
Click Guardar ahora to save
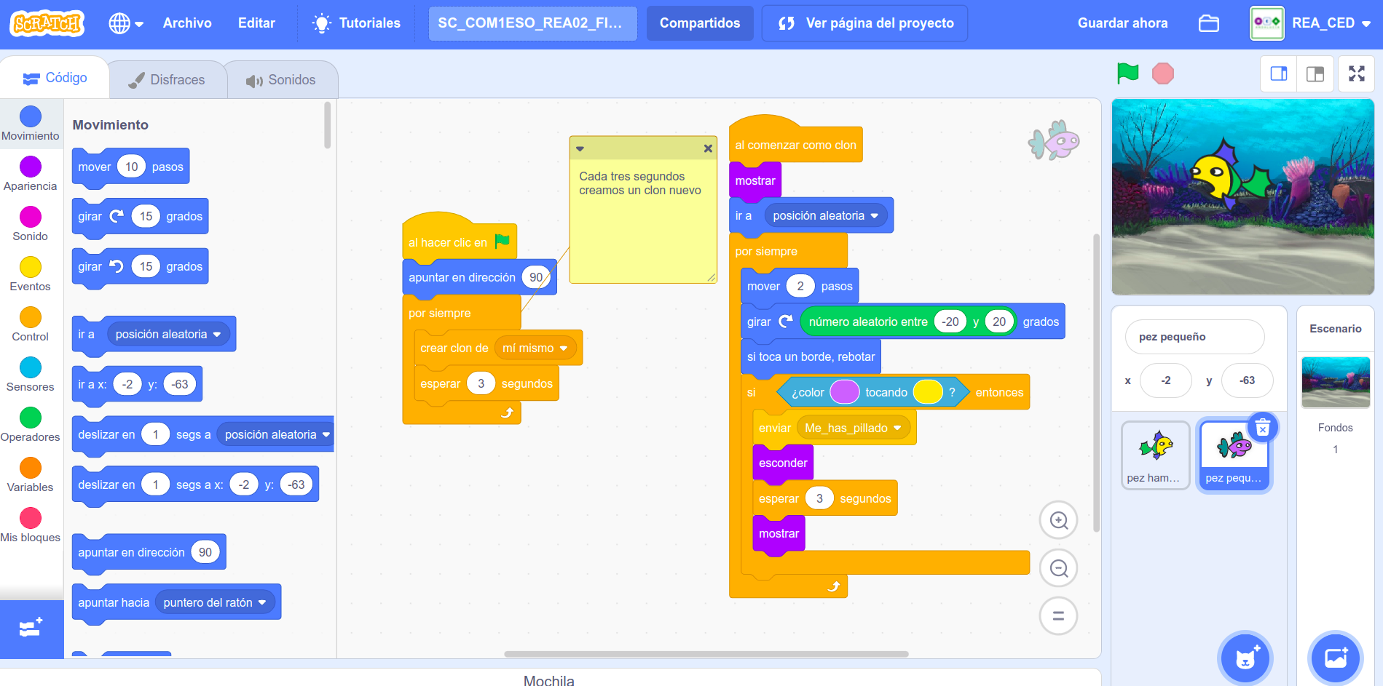click(1122, 23)
